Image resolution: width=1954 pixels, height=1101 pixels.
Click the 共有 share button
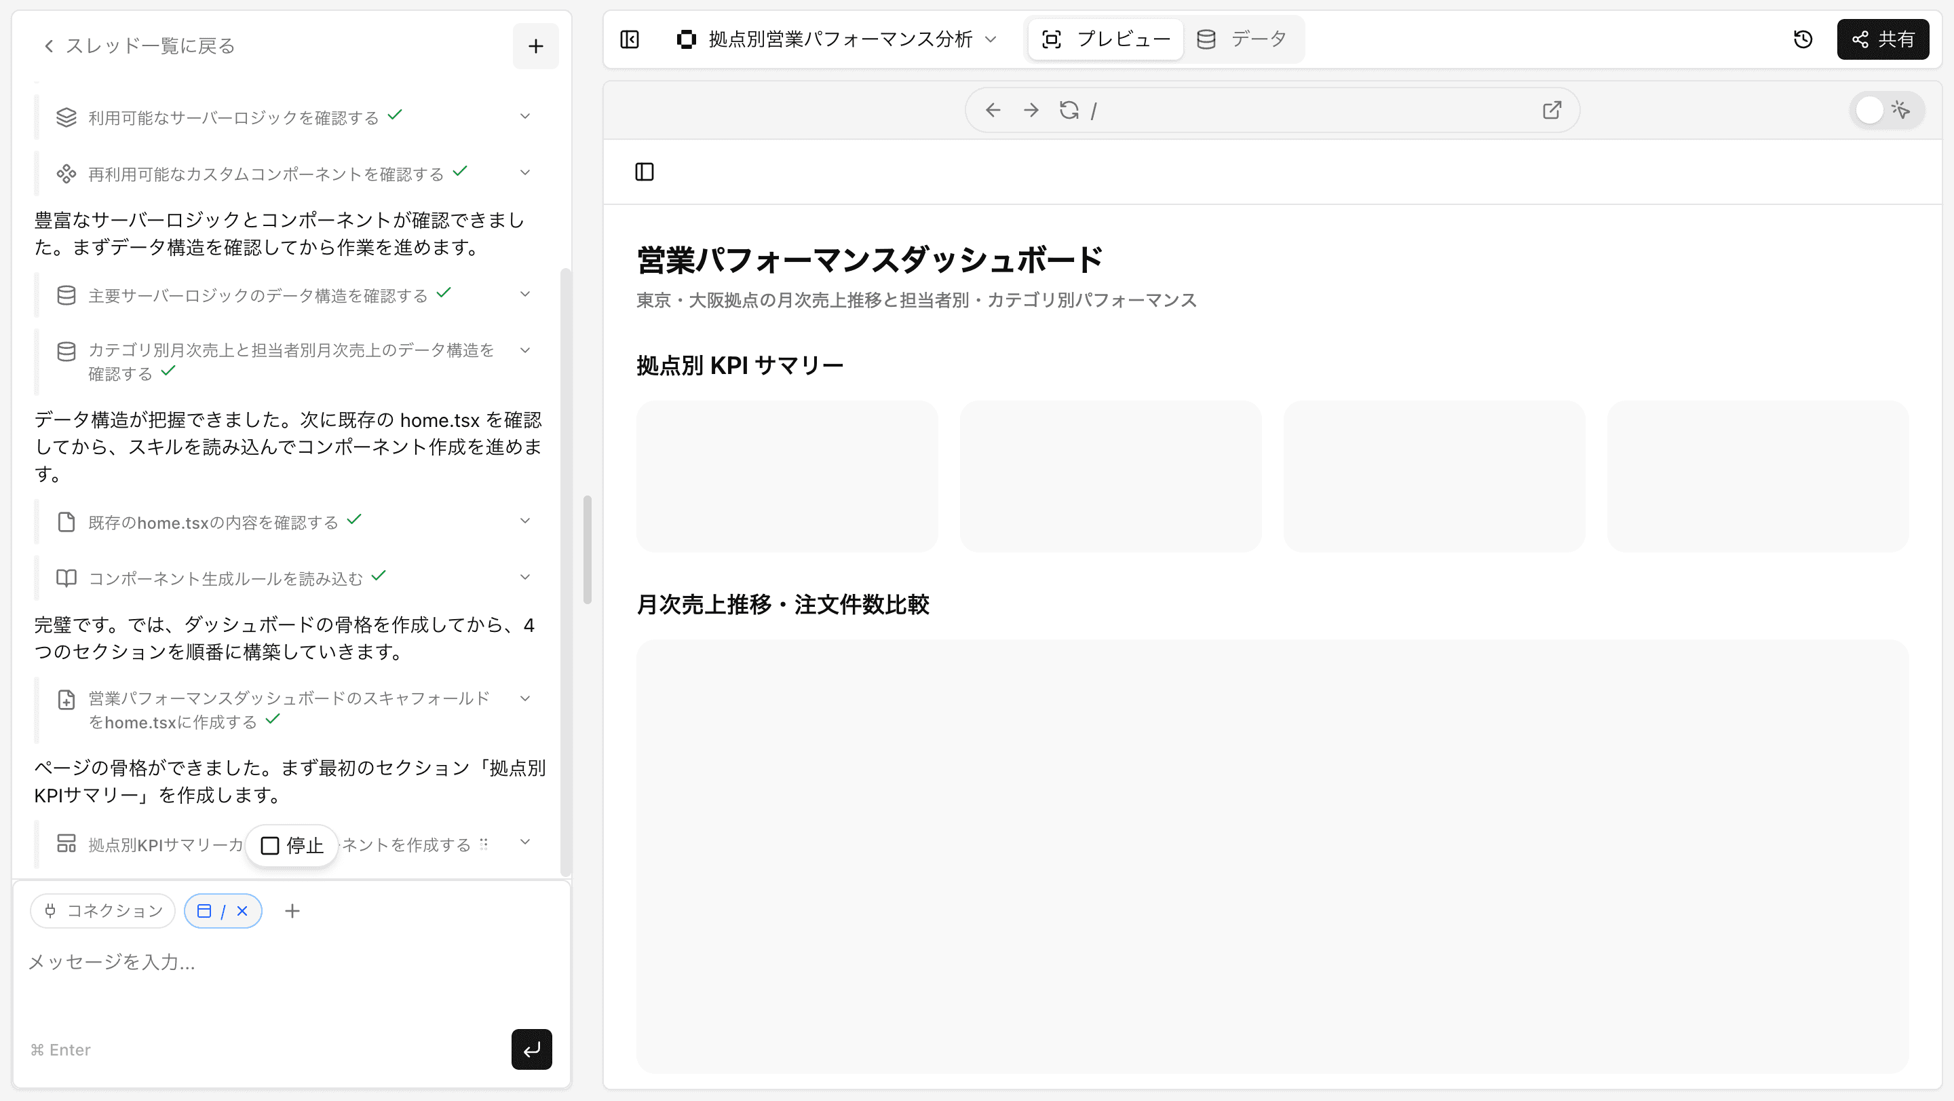tap(1883, 39)
